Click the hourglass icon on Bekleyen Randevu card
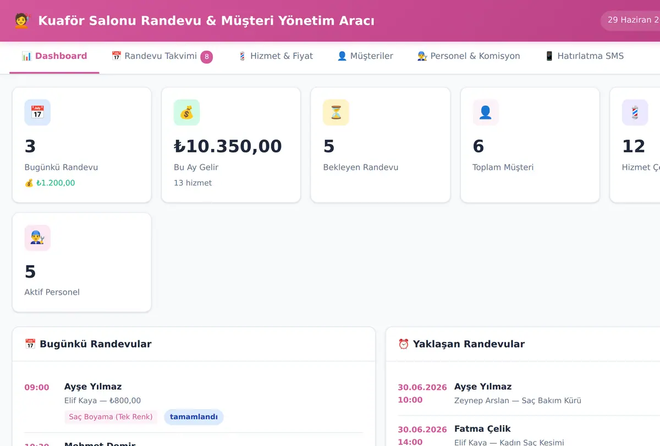 336,112
